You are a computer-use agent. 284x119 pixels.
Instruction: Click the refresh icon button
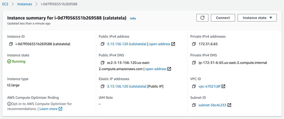click(202, 18)
